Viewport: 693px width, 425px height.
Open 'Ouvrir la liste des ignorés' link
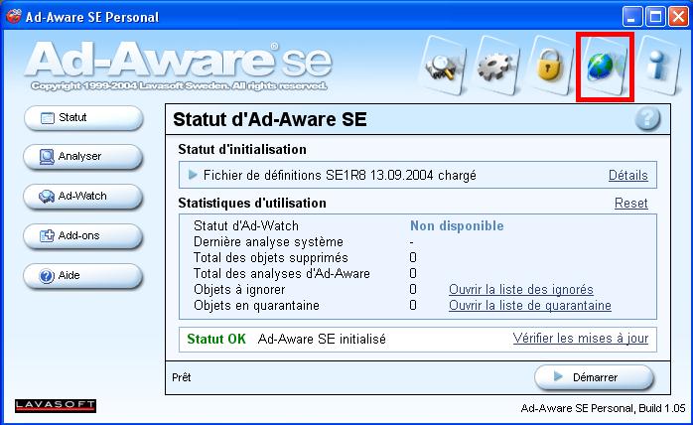click(520, 290)
